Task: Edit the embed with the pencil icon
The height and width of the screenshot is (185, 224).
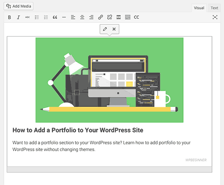Action: (105, 29)
